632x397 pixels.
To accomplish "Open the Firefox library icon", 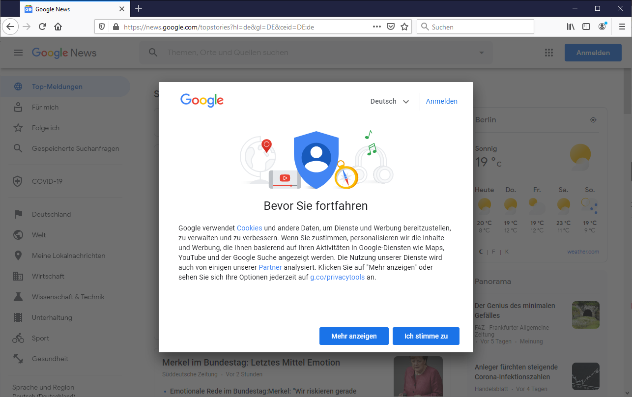I will point(571,27).
